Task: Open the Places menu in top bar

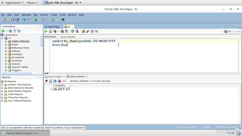Action: tap(33, 3)
